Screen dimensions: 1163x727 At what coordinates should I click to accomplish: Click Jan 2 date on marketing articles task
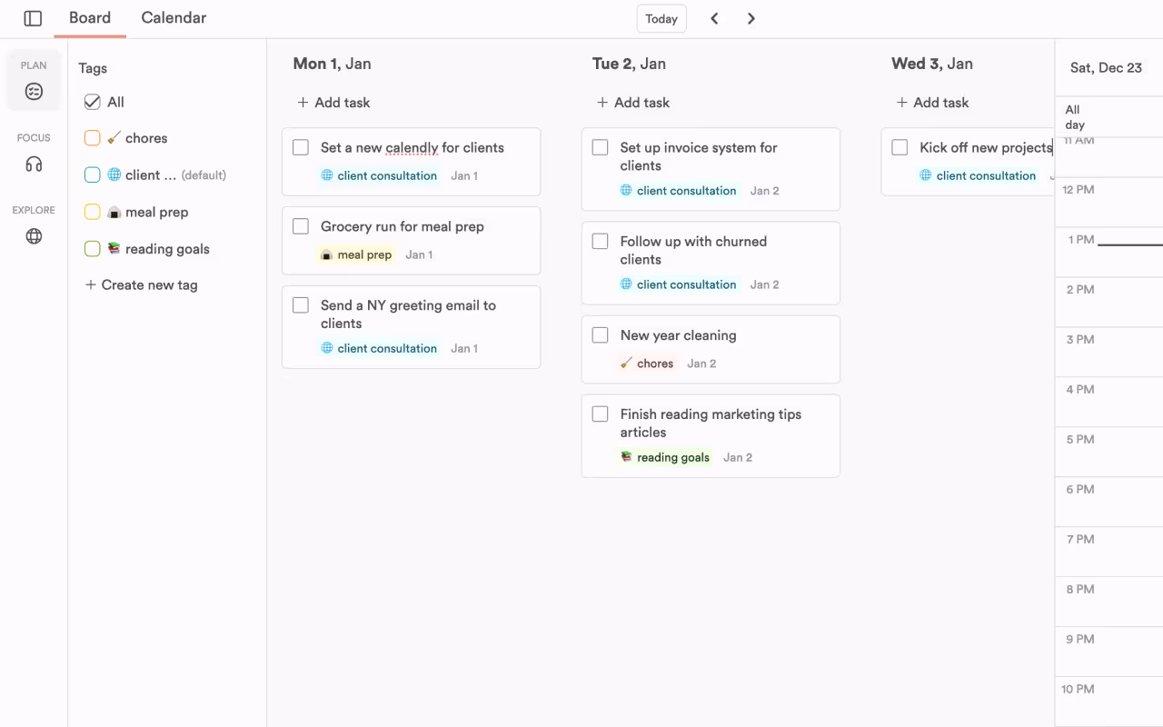pos(738,457)
